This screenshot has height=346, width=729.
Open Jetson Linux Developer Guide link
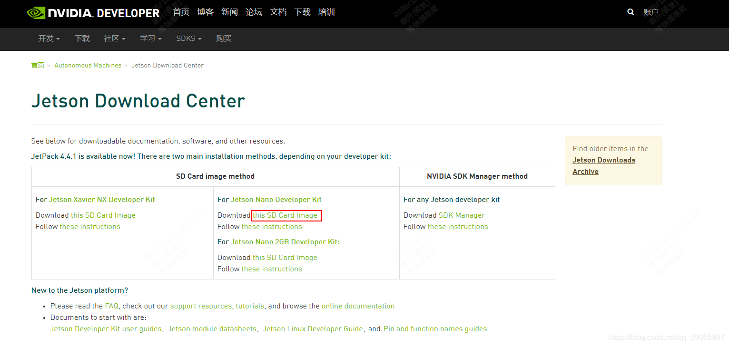[x=313, y=329]
